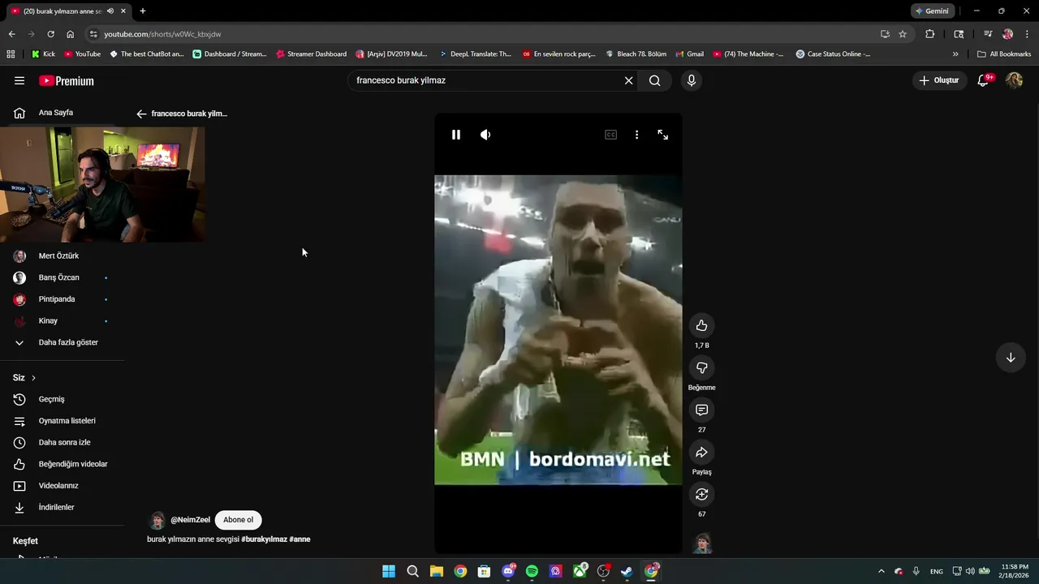1039x584 pixels.
Task: Close the burak yılmazın anne browser tab
Action: pyautogui.click(x=123, y=11)
